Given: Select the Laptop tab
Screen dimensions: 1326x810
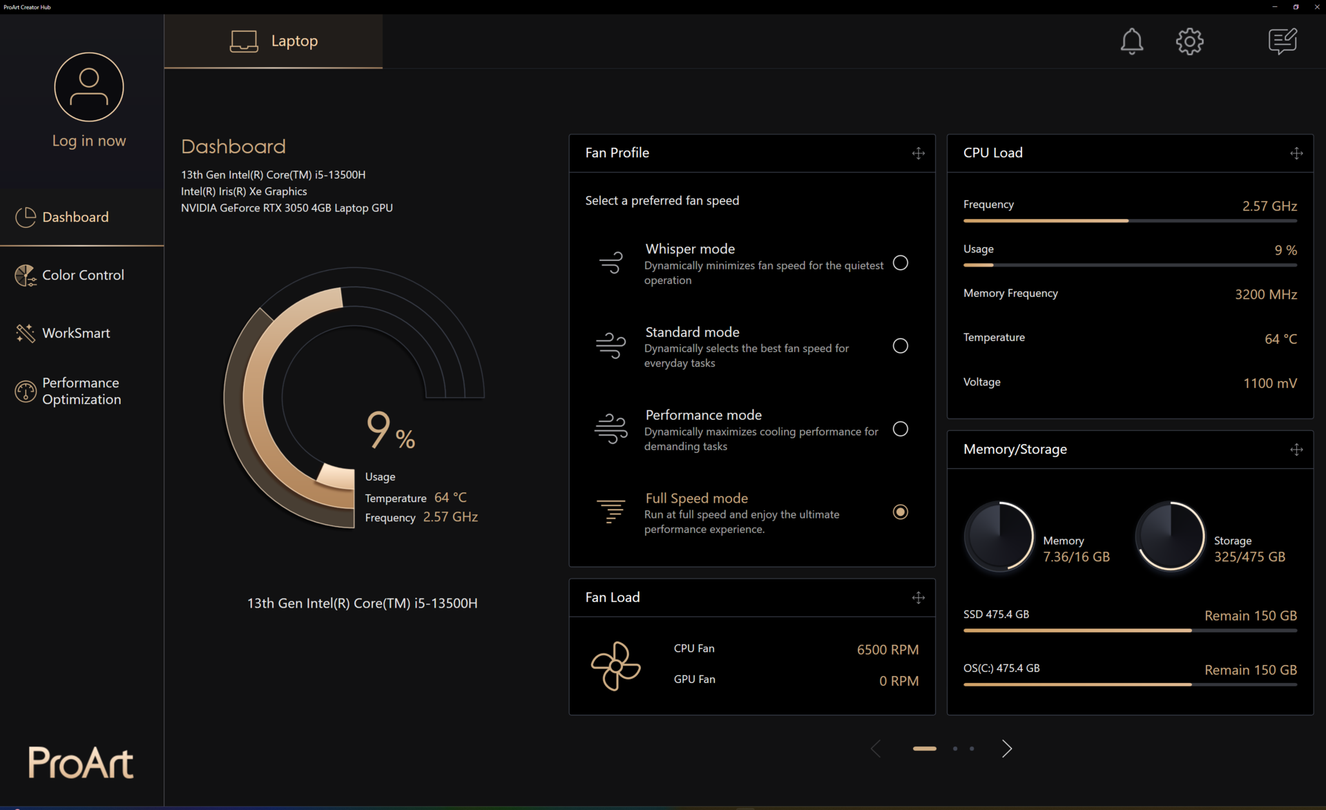Looking at the screenshot, I should click(273, 41).
